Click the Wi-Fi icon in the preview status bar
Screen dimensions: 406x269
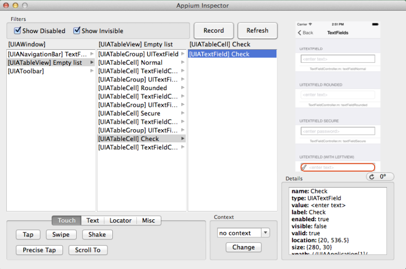tap(310, 24)
